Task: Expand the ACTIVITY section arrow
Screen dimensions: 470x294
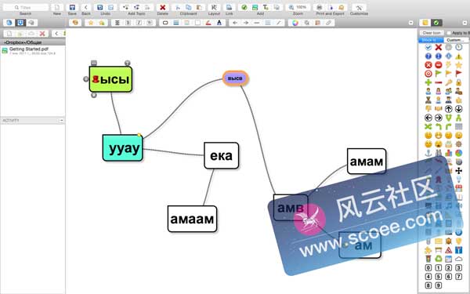Action: (61, 120)
